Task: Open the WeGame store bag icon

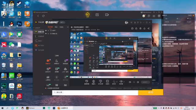Action: (97, 15)
